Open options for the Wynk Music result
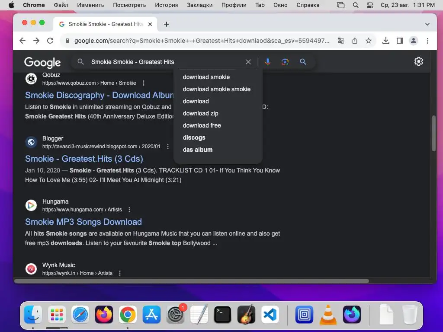 pos(120,273)
